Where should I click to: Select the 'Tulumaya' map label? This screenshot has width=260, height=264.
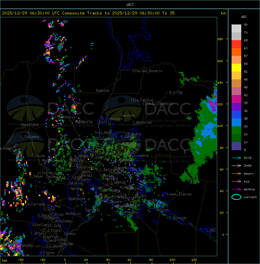(107, 138)
